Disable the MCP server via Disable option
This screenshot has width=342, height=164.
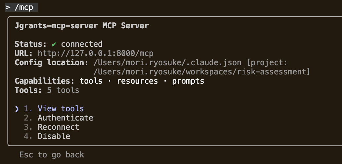pyautogui.click(x=54, y=136)
